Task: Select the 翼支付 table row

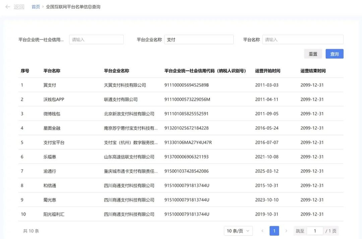Action: click(50, 85)
